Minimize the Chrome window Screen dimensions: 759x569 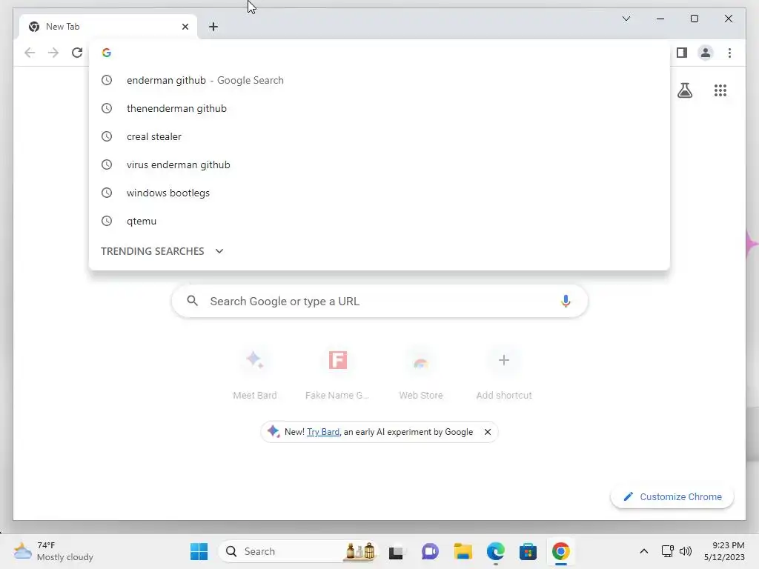[660, 19]
